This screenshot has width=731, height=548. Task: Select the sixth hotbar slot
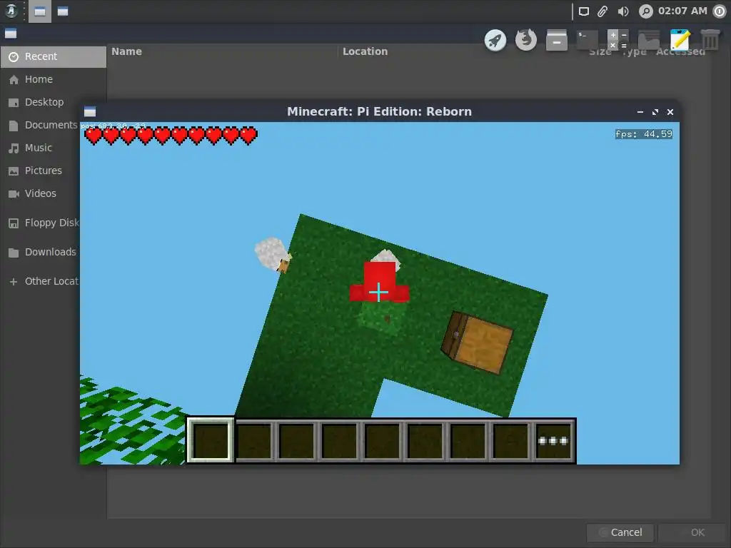click(x=425, y=440)
